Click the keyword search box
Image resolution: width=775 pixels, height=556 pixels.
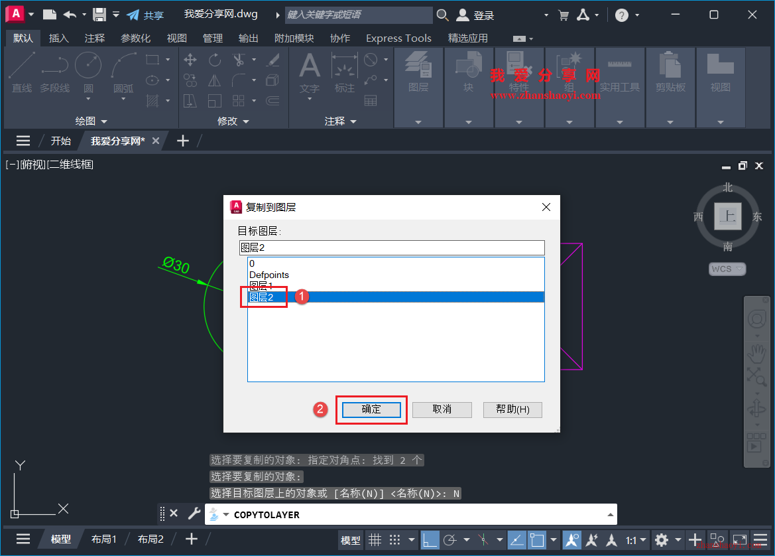(359, 15)
